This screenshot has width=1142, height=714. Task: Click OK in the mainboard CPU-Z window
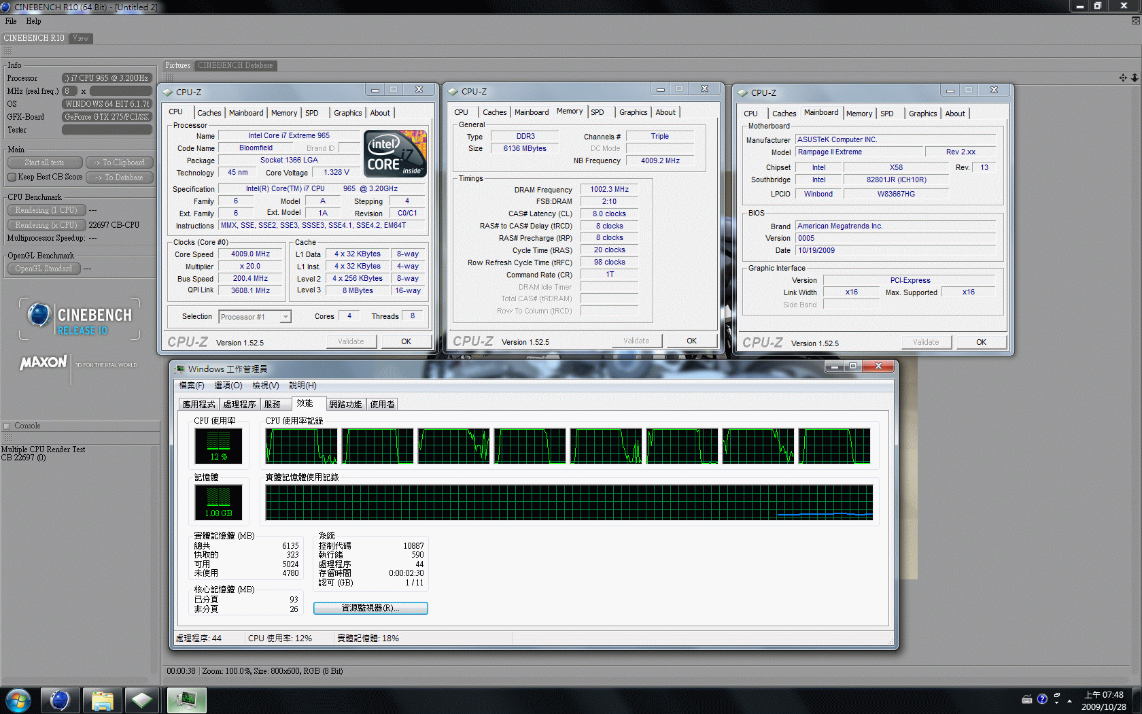pos(981,342)
